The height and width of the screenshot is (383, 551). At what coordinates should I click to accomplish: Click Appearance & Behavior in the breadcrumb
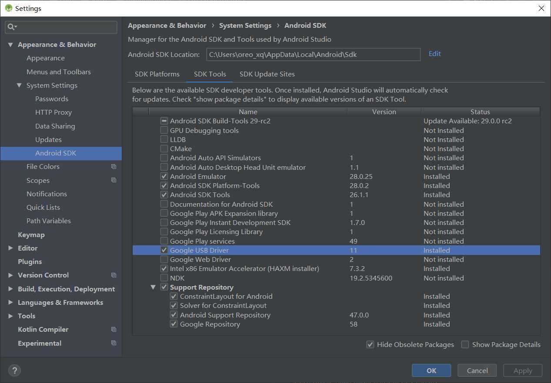pos(167,26)
